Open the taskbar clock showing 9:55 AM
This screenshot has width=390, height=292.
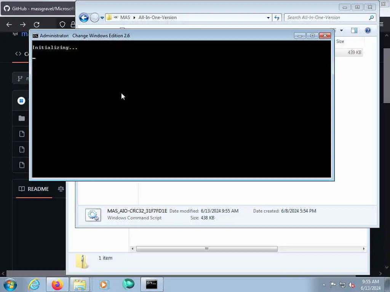pyautogui.click(x=371, y=285)
